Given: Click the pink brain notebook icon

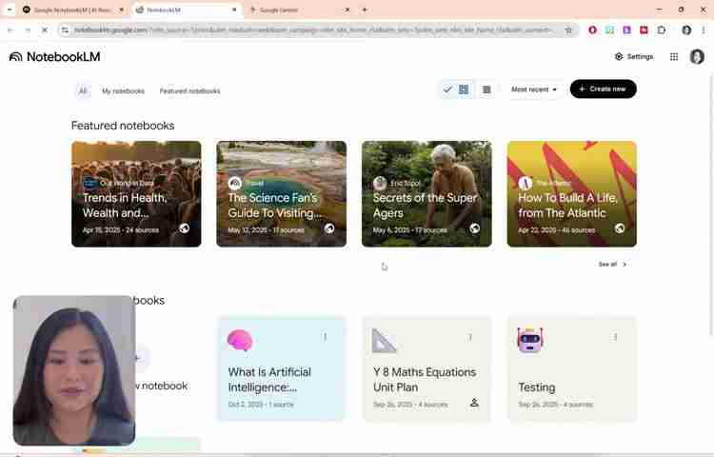Looking at the screenshot, I should (x=240, y=340).
